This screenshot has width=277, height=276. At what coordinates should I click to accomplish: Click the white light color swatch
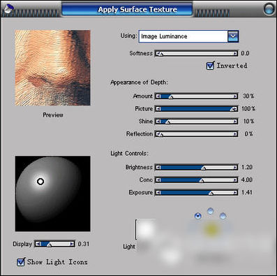tap(146, 229)
